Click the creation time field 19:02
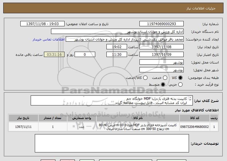Image resolution: width=227 pixels, height=161 pixels. tap(117, 47)
